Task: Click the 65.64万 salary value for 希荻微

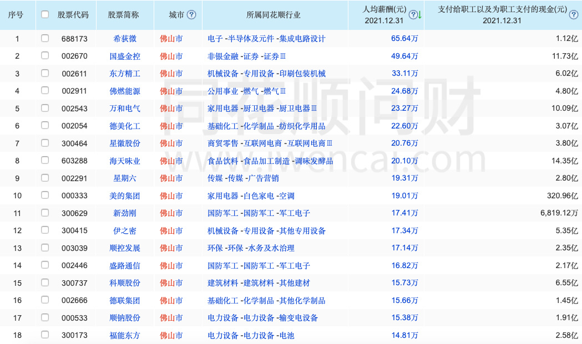Action: 404,38
